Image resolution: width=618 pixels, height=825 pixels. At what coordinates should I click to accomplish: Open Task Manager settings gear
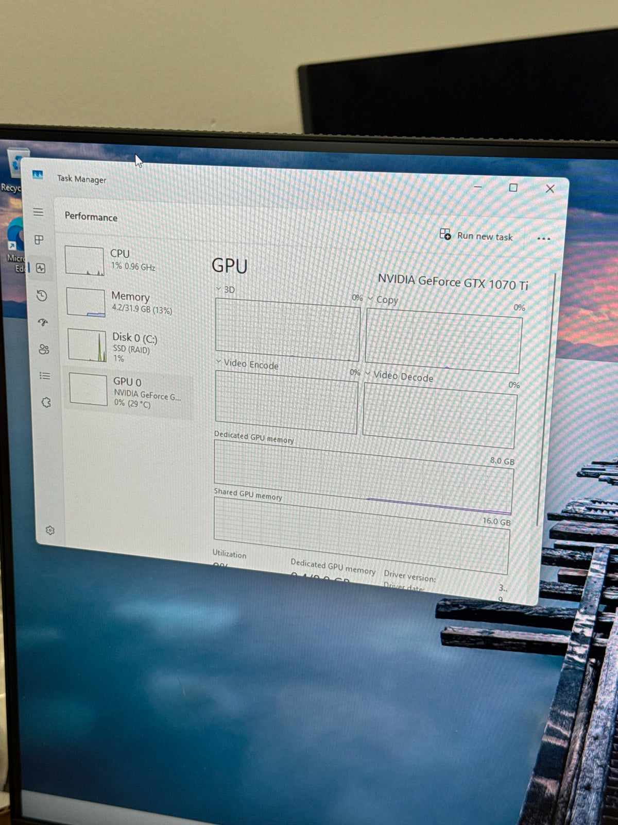50,530
